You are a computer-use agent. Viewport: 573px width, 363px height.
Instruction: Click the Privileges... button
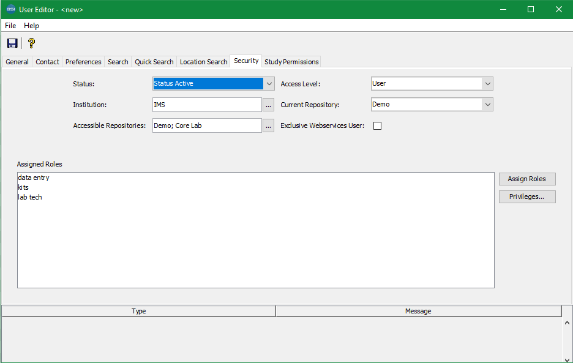(x=526, y=196)
